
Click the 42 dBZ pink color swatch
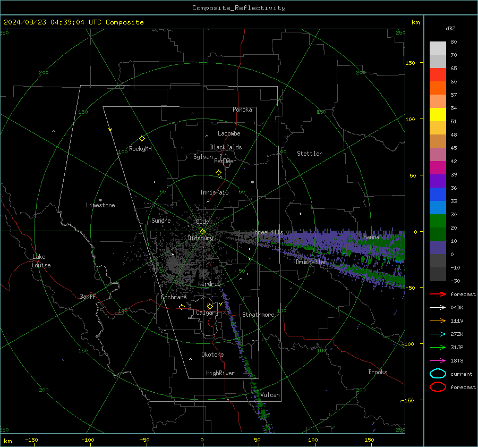tap(438, 154)
